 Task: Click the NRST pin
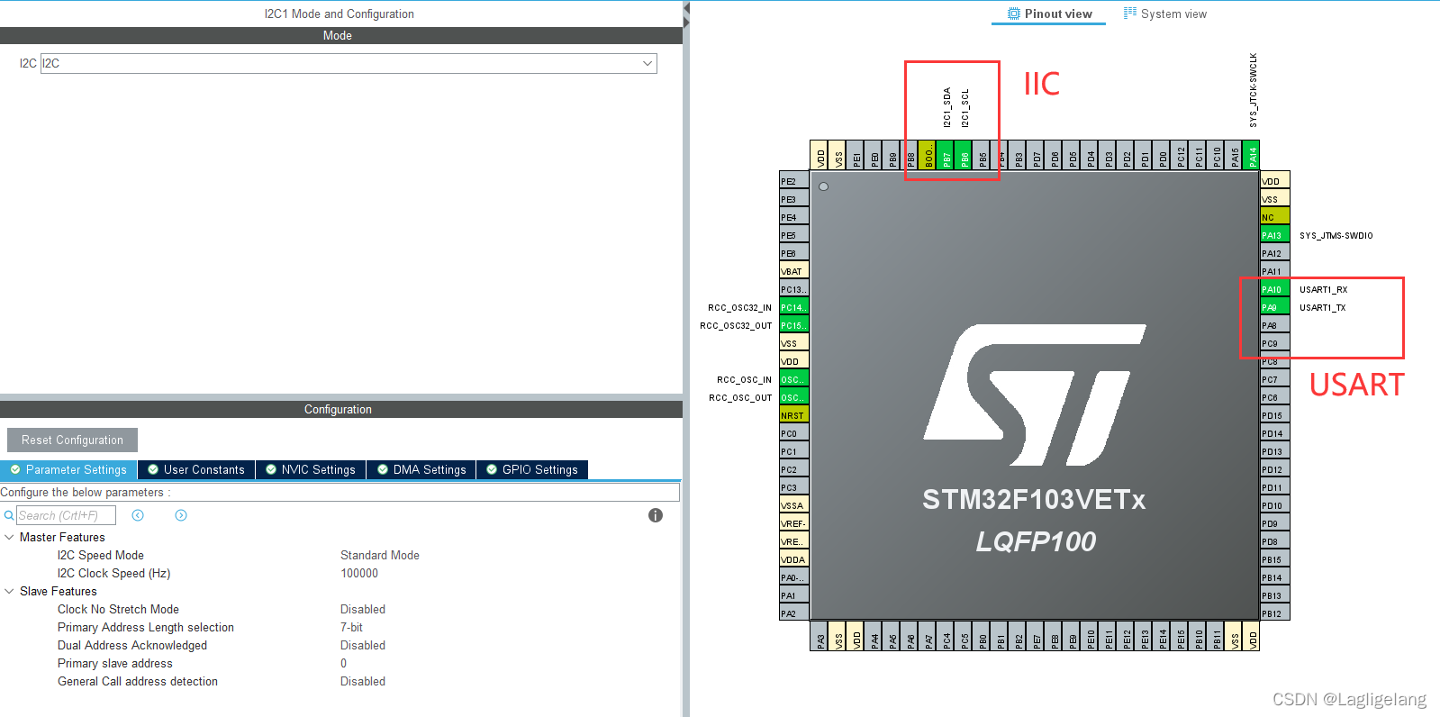pyautogui.click(x=794, y=415)
